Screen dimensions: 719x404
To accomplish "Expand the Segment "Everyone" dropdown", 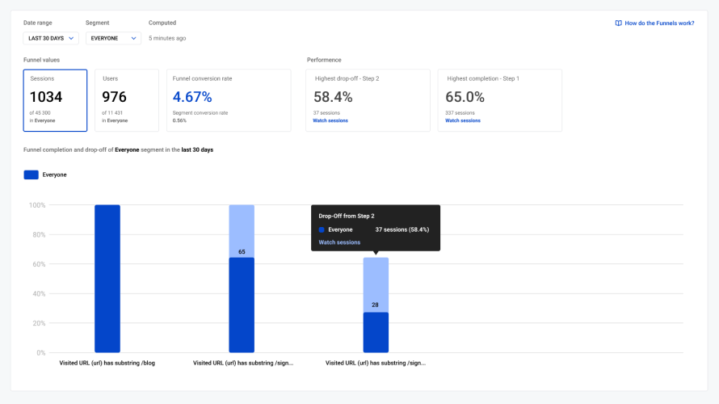I will [113, 38].
